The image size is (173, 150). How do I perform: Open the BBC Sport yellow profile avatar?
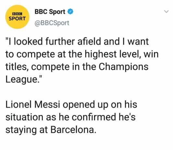point(17,17)
